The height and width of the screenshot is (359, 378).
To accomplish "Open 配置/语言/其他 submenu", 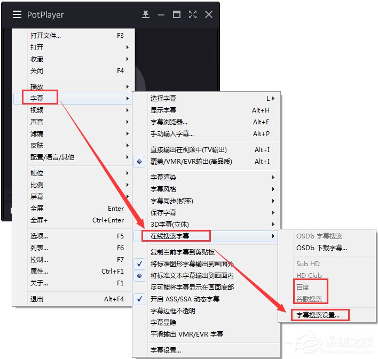I will tap(73, 157).
